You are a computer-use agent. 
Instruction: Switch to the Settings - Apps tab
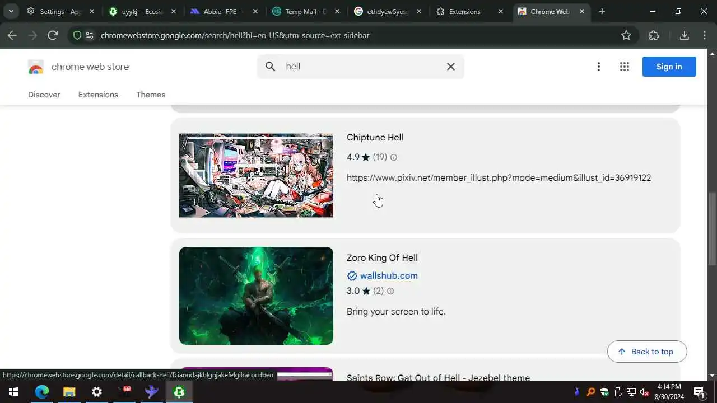click(60, 11)
